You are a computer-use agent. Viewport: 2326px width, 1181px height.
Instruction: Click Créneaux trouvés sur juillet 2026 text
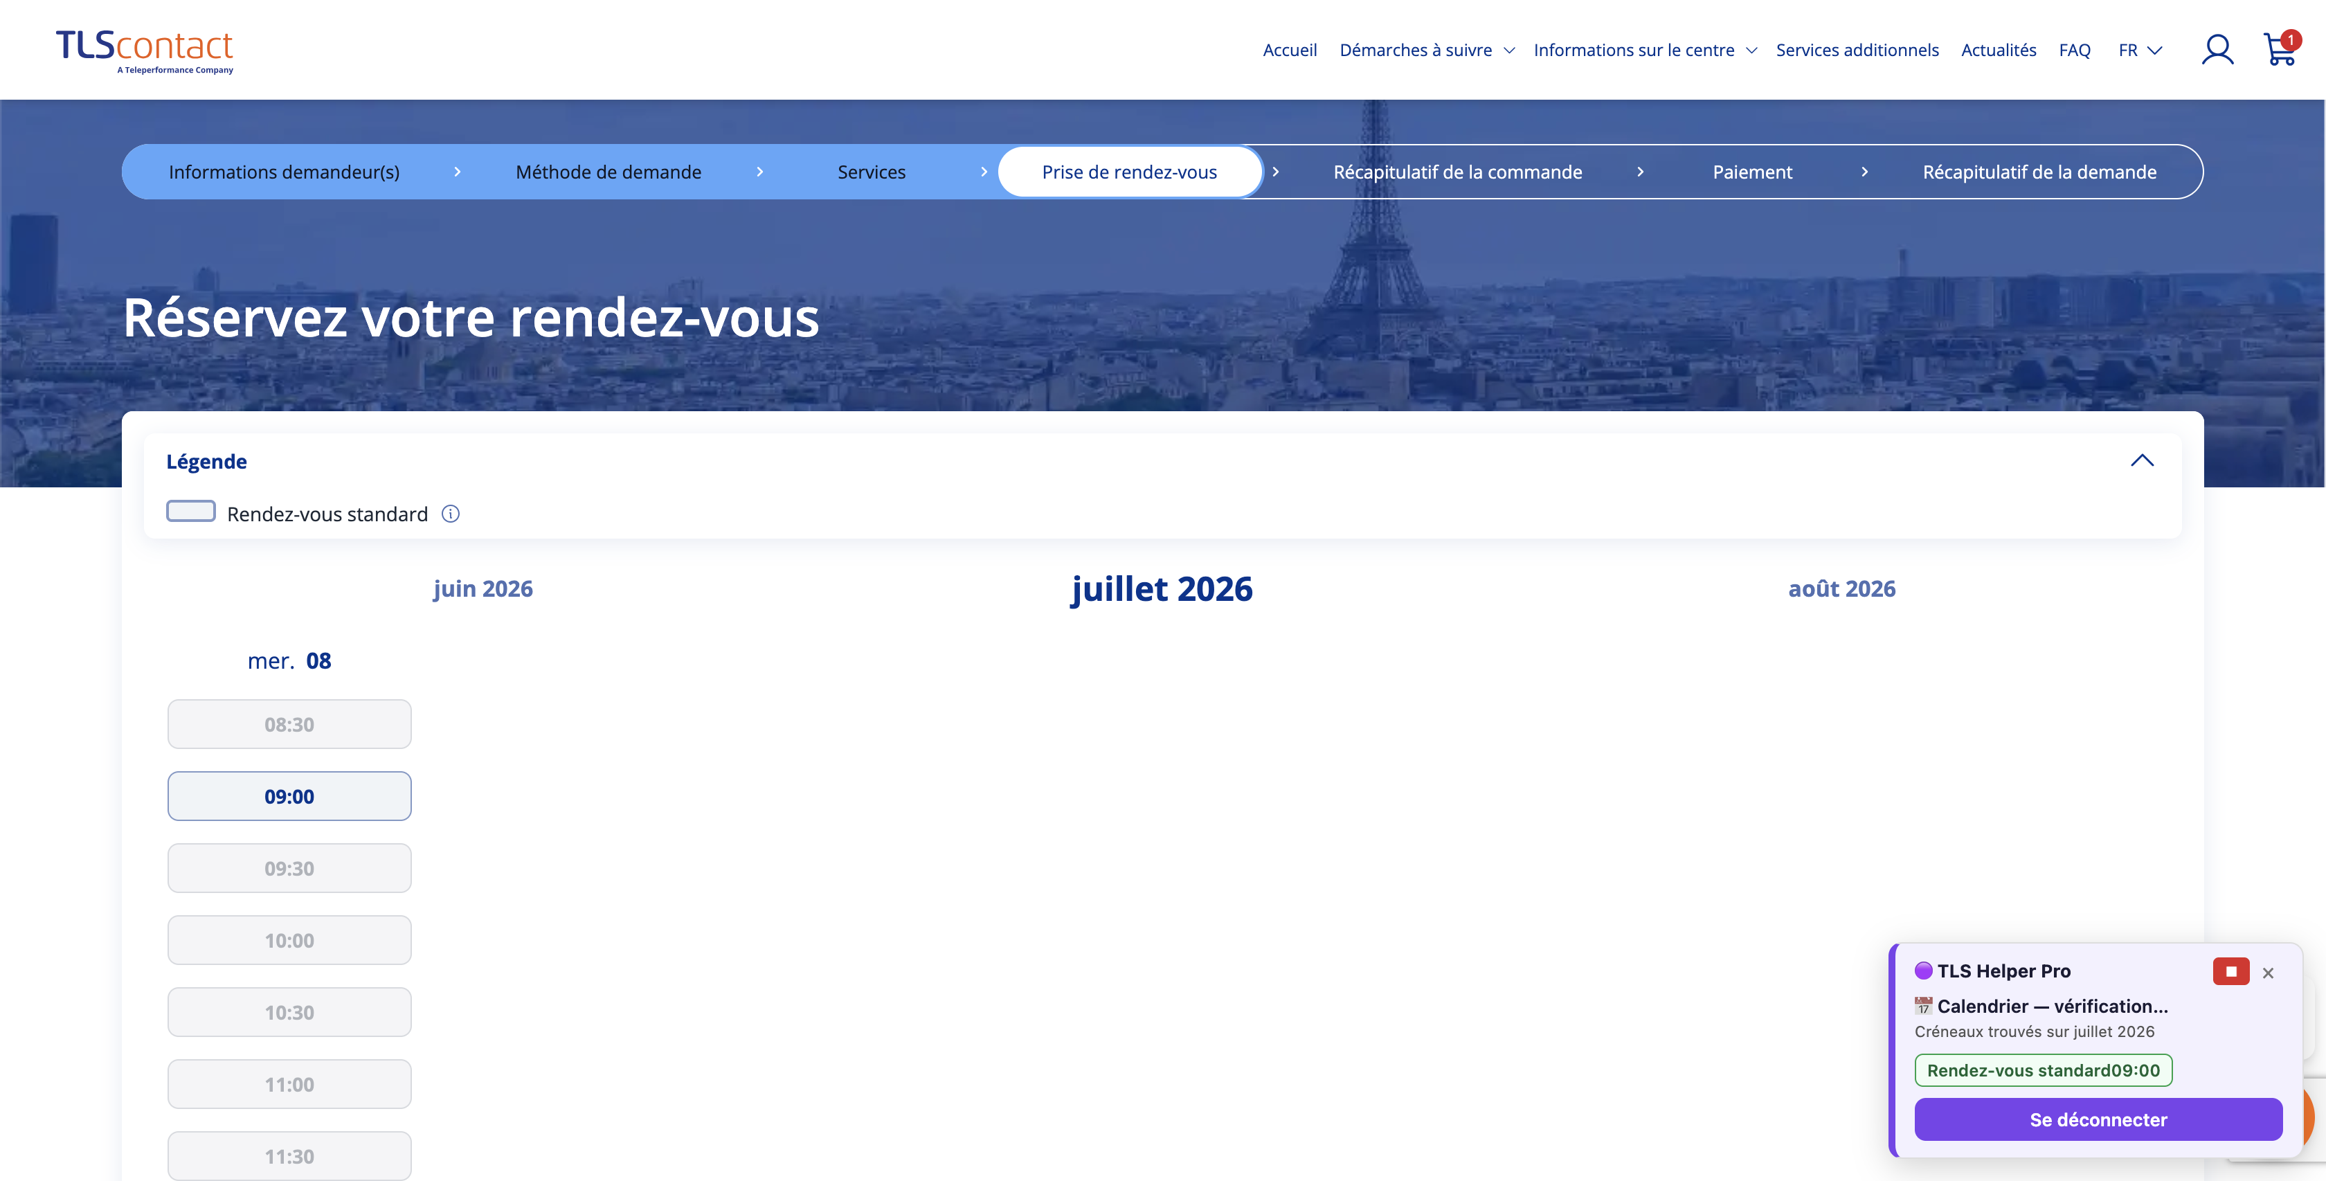[2033, 1031]
